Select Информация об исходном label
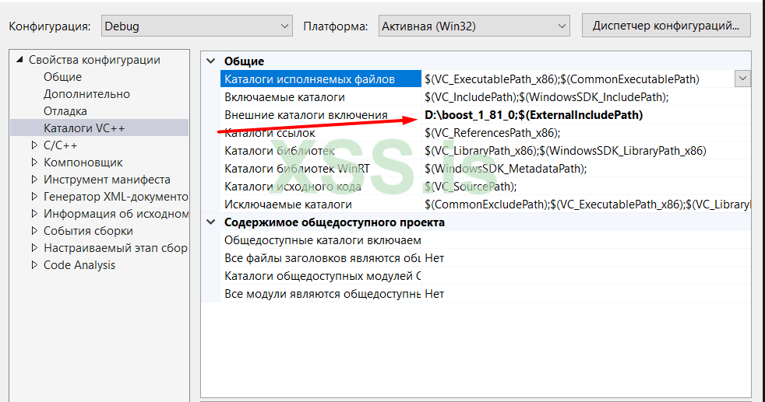The height and width of the screenshot is (402, 765). (x=115, y=214)
